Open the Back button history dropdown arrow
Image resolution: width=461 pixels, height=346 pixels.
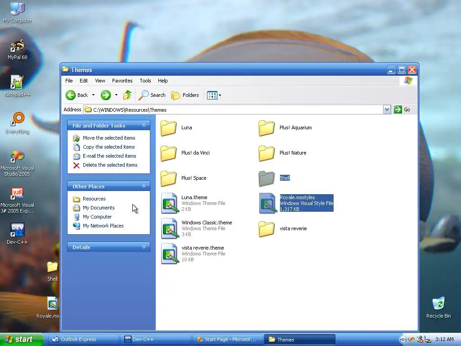click(94, 95)
